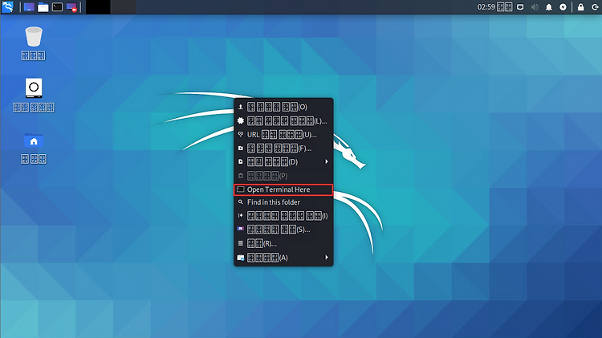Screen dimensions: 602x338
Task: Choose the launcher entry ending with (L)...
Action: (x=283, y=121)
